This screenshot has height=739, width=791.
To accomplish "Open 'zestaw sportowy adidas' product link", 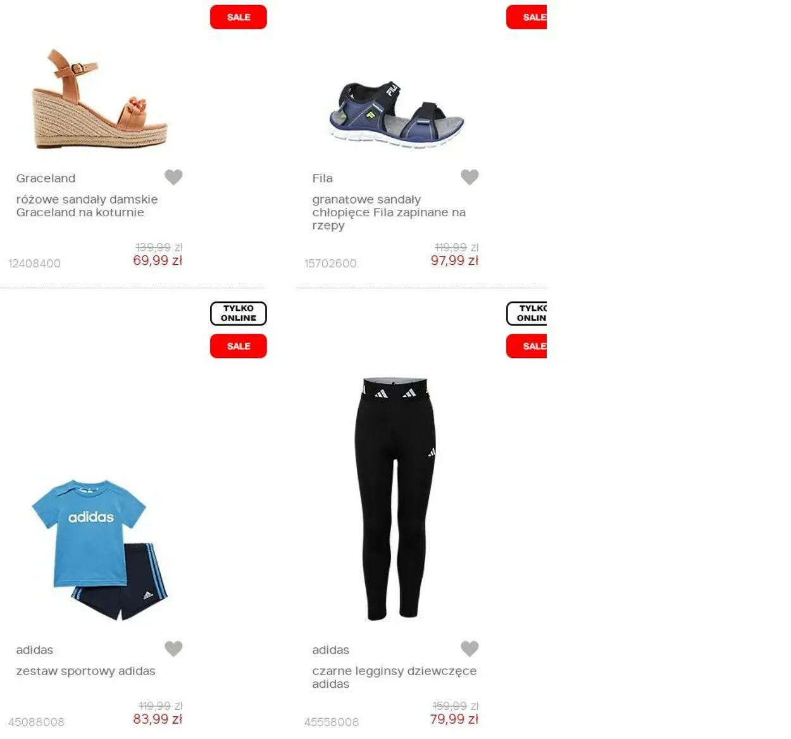I will pos(85,671).
